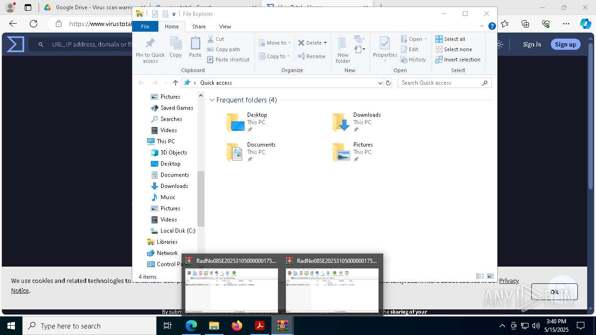Open the File menu tab
The width and height of the screenshot is (596, 335).
tap(145, 27)
